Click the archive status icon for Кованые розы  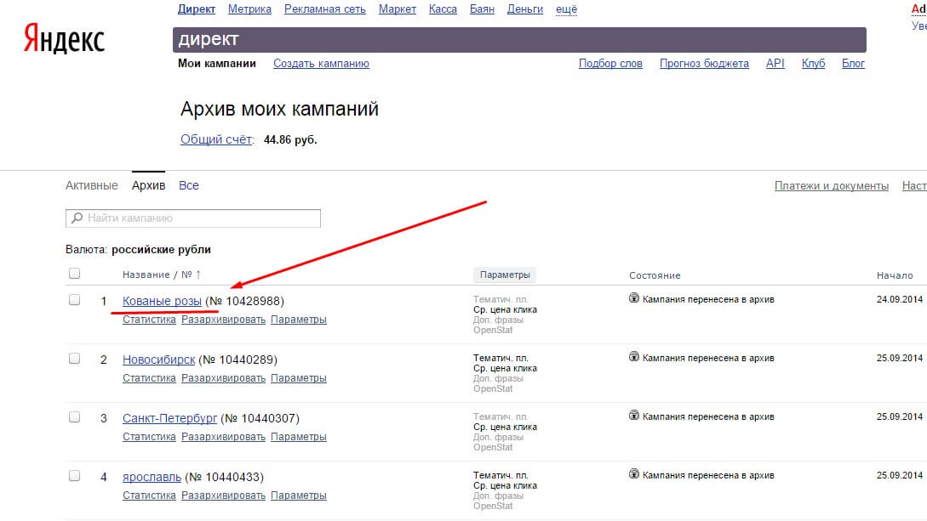[x=634, y=298]
